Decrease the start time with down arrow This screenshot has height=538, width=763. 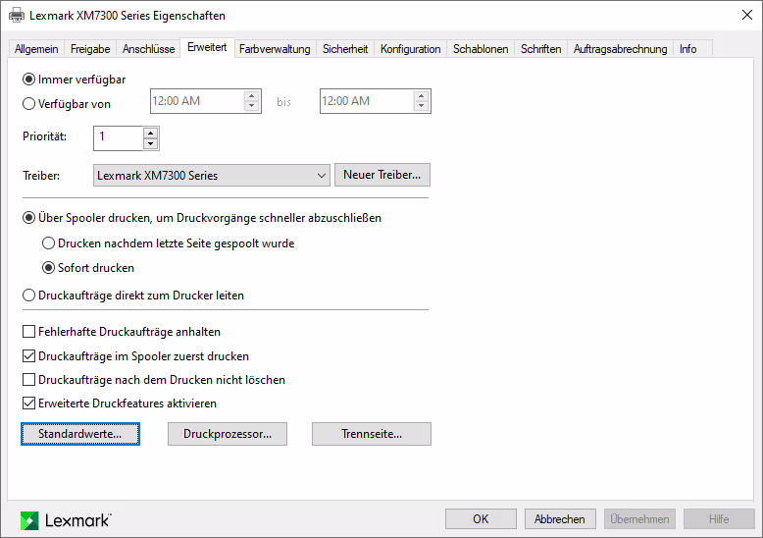pyautogui.click(x=252, y=106)
